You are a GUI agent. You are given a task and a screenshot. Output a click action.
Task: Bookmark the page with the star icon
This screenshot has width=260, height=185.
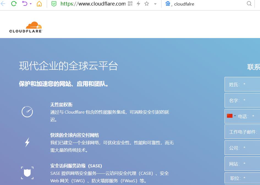pos(147,4)
